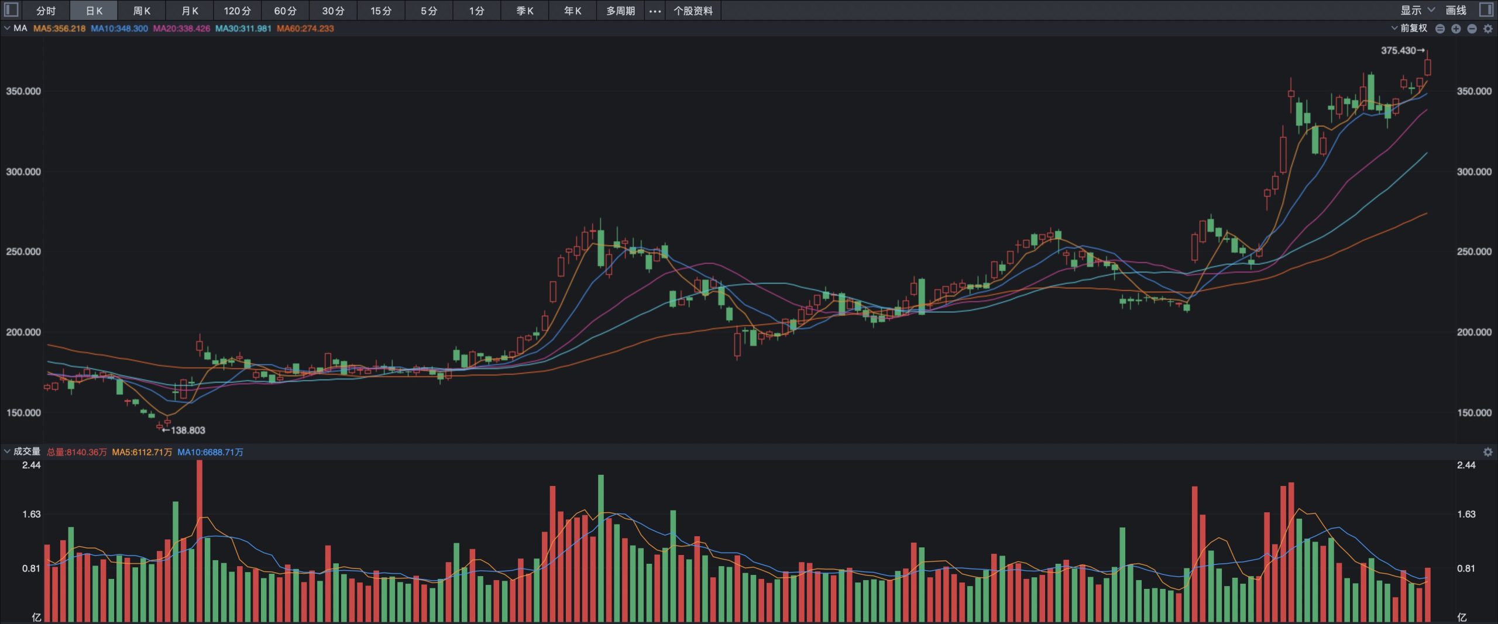Open more periods ellipsis menu

coord(655,11)
